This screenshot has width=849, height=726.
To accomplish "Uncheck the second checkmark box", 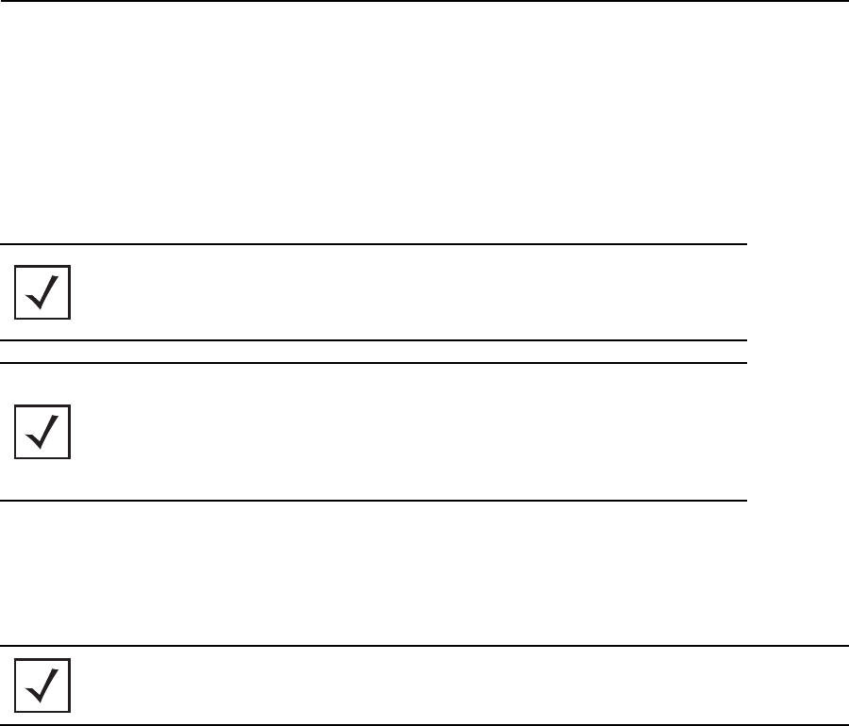I will [x=42, y=432].
